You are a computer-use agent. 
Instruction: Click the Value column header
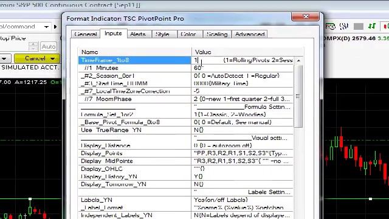[x=247, y=52]
